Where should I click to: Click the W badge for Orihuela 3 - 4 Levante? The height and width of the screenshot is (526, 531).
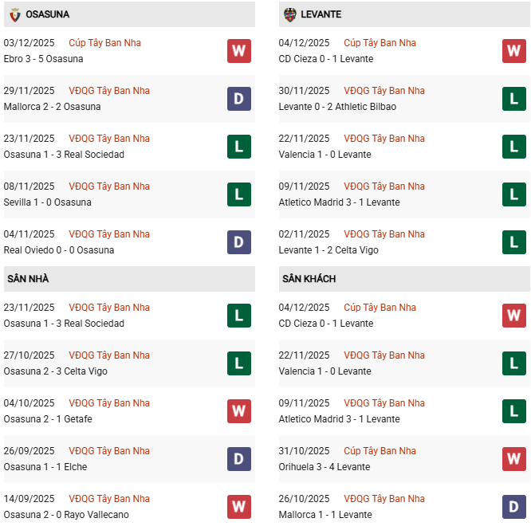513,459
